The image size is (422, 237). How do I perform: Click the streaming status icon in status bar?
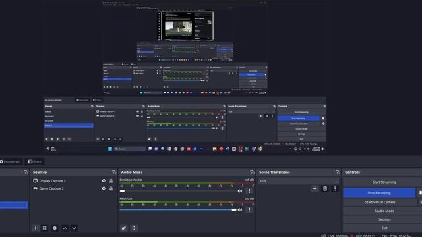click(324, 236)
